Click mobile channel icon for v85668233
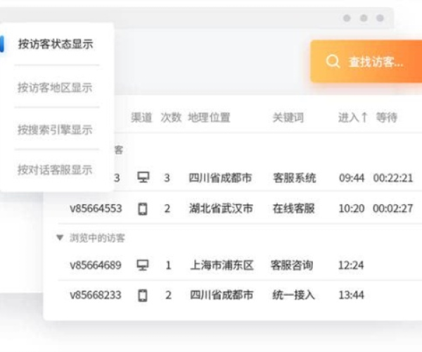 coord(143,295)
